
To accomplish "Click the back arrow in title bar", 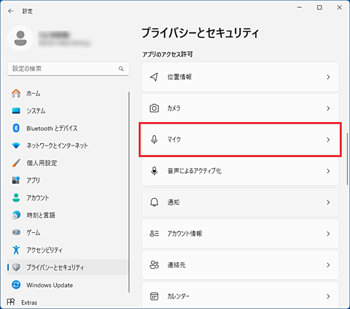I will (11, 11).
